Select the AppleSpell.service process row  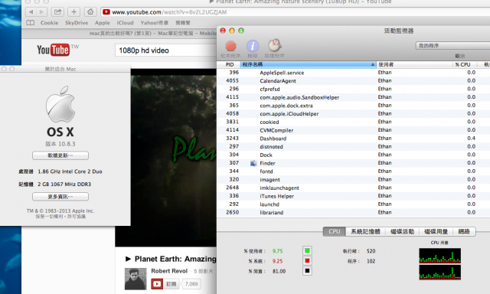pos(353,73)
